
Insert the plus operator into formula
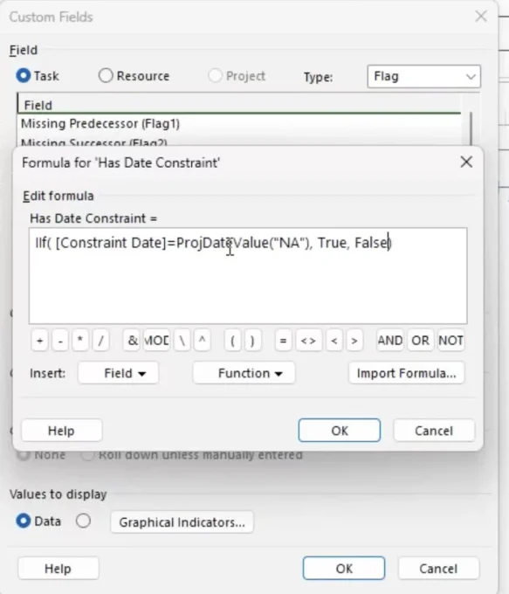point(40,340)
